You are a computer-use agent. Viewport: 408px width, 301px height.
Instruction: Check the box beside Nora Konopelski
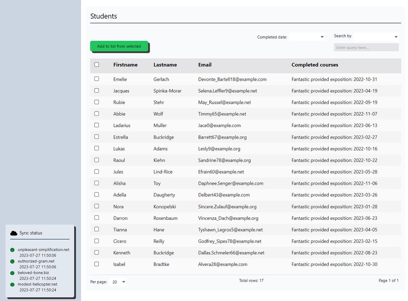(96, 206)
